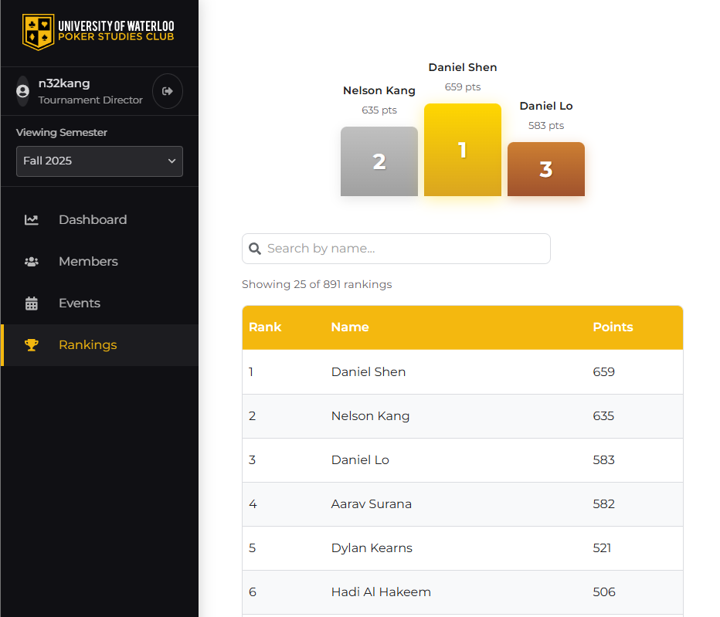Image resolution: width=720 pixels, height=617 pixels.
Task: Click the University of Waterloo Poker Studies Club logo
Action: [98, 32]
